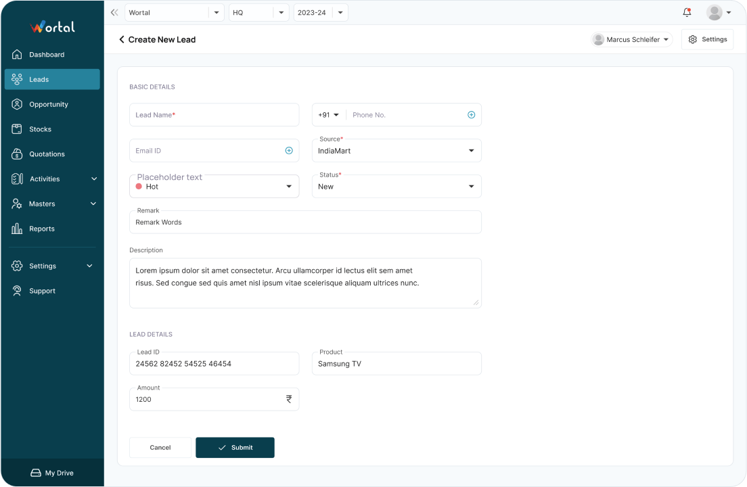Click the Cancel button

tap(160, 448)
